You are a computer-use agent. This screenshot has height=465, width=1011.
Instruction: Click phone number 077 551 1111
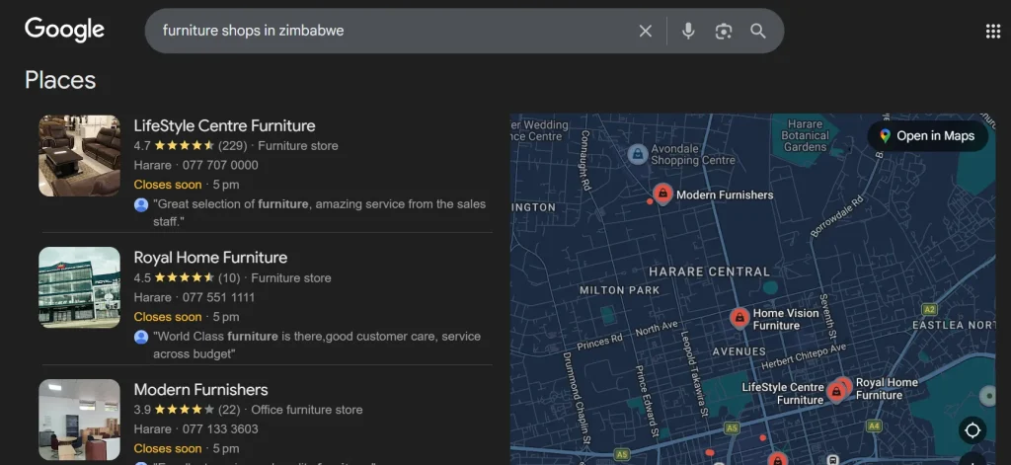click(218, 297)
